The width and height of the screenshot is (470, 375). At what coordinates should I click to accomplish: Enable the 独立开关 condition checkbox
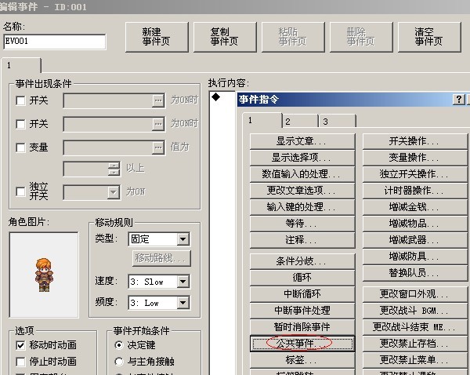(x=20, y=191)
